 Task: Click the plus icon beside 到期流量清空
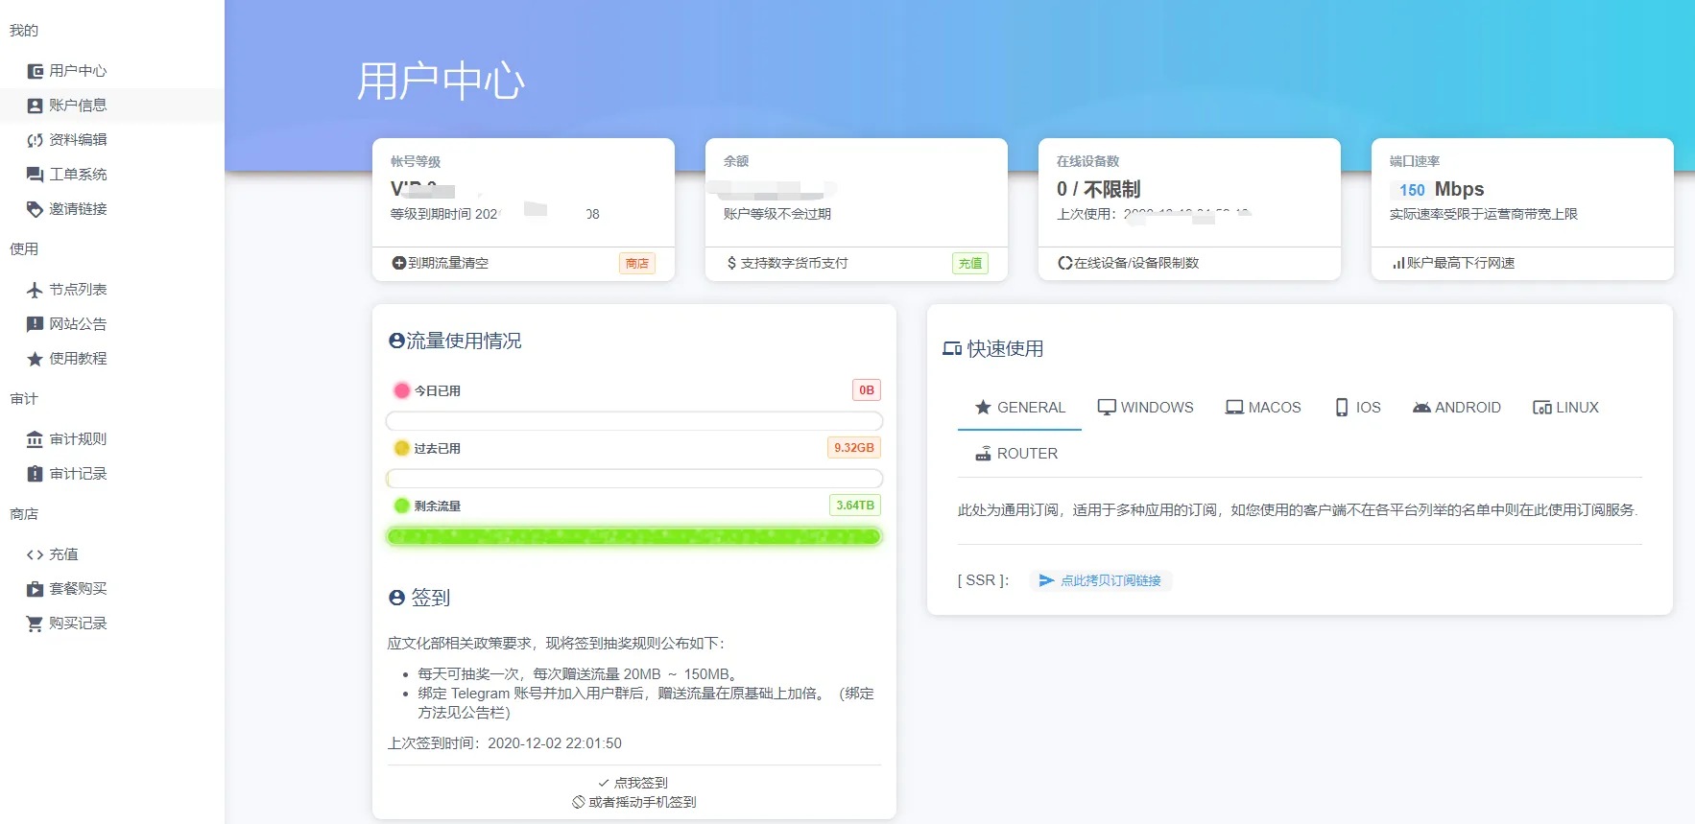coord(399,263)
